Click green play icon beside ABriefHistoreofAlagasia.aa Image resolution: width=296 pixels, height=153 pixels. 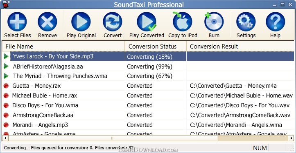click(x=6, y=66)
